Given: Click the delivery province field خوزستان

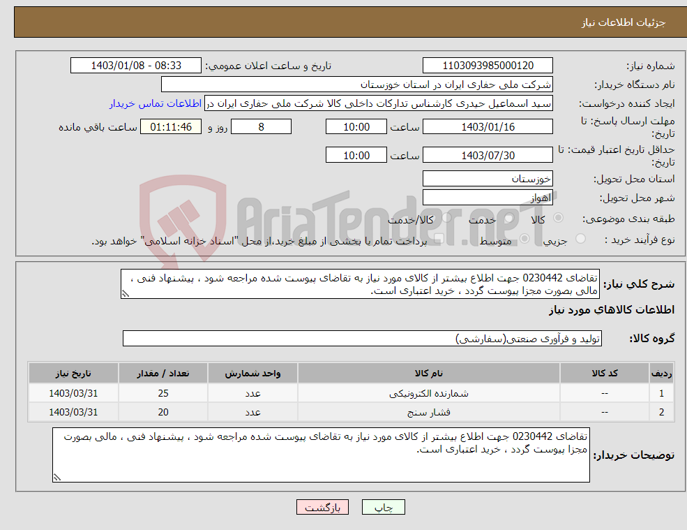Looking at the screenshot, I should point(488,179).
